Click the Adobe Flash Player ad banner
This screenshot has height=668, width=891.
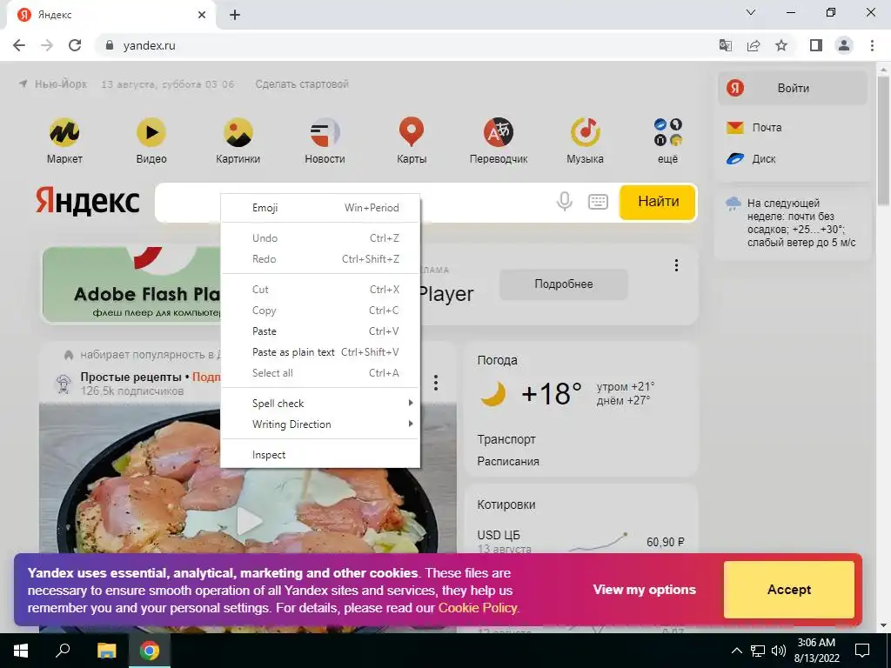pos(132,285)
